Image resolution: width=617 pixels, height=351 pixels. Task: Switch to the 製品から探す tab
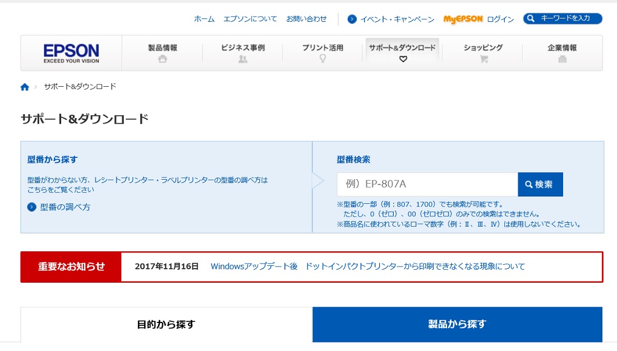tap(457, 324)
